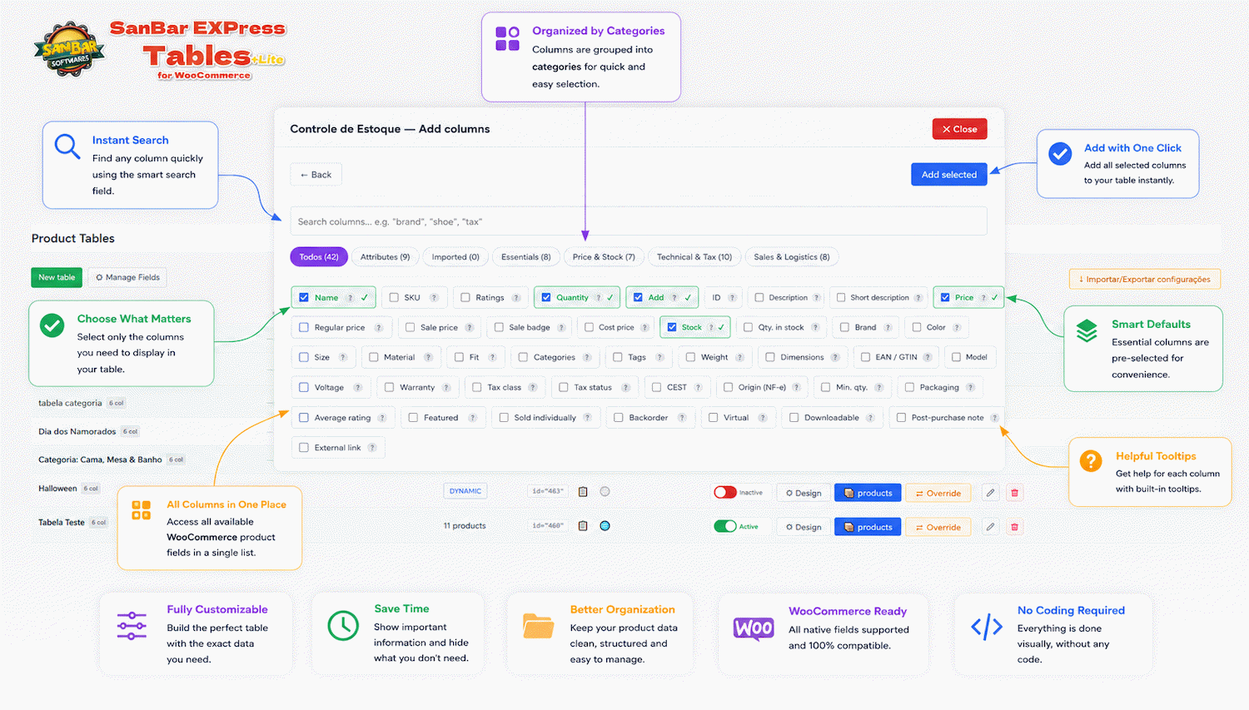Select 'Categoria: Cama, Mesa & Banho' table name
The height and width of the screenshot is (710, 1249).
(x=100, y=459)
